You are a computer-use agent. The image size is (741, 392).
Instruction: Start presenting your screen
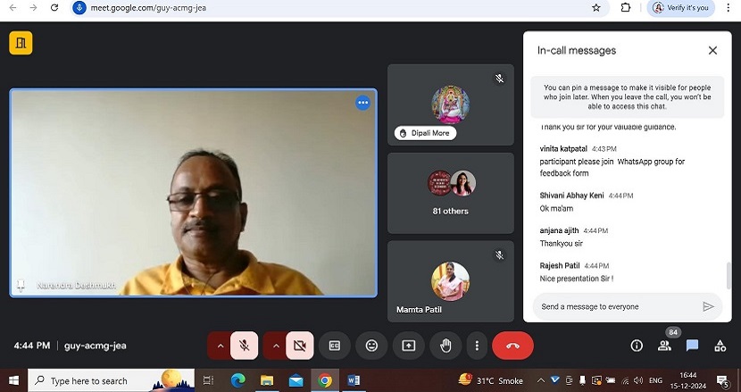408,346
